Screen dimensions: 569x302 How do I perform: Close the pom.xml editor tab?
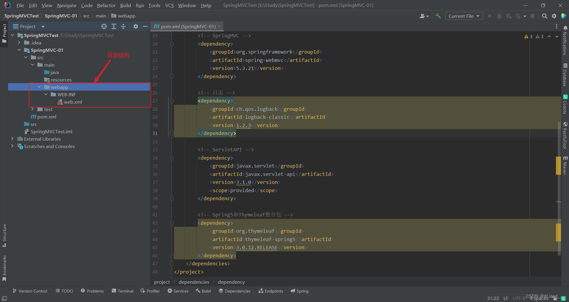point(219,26)
